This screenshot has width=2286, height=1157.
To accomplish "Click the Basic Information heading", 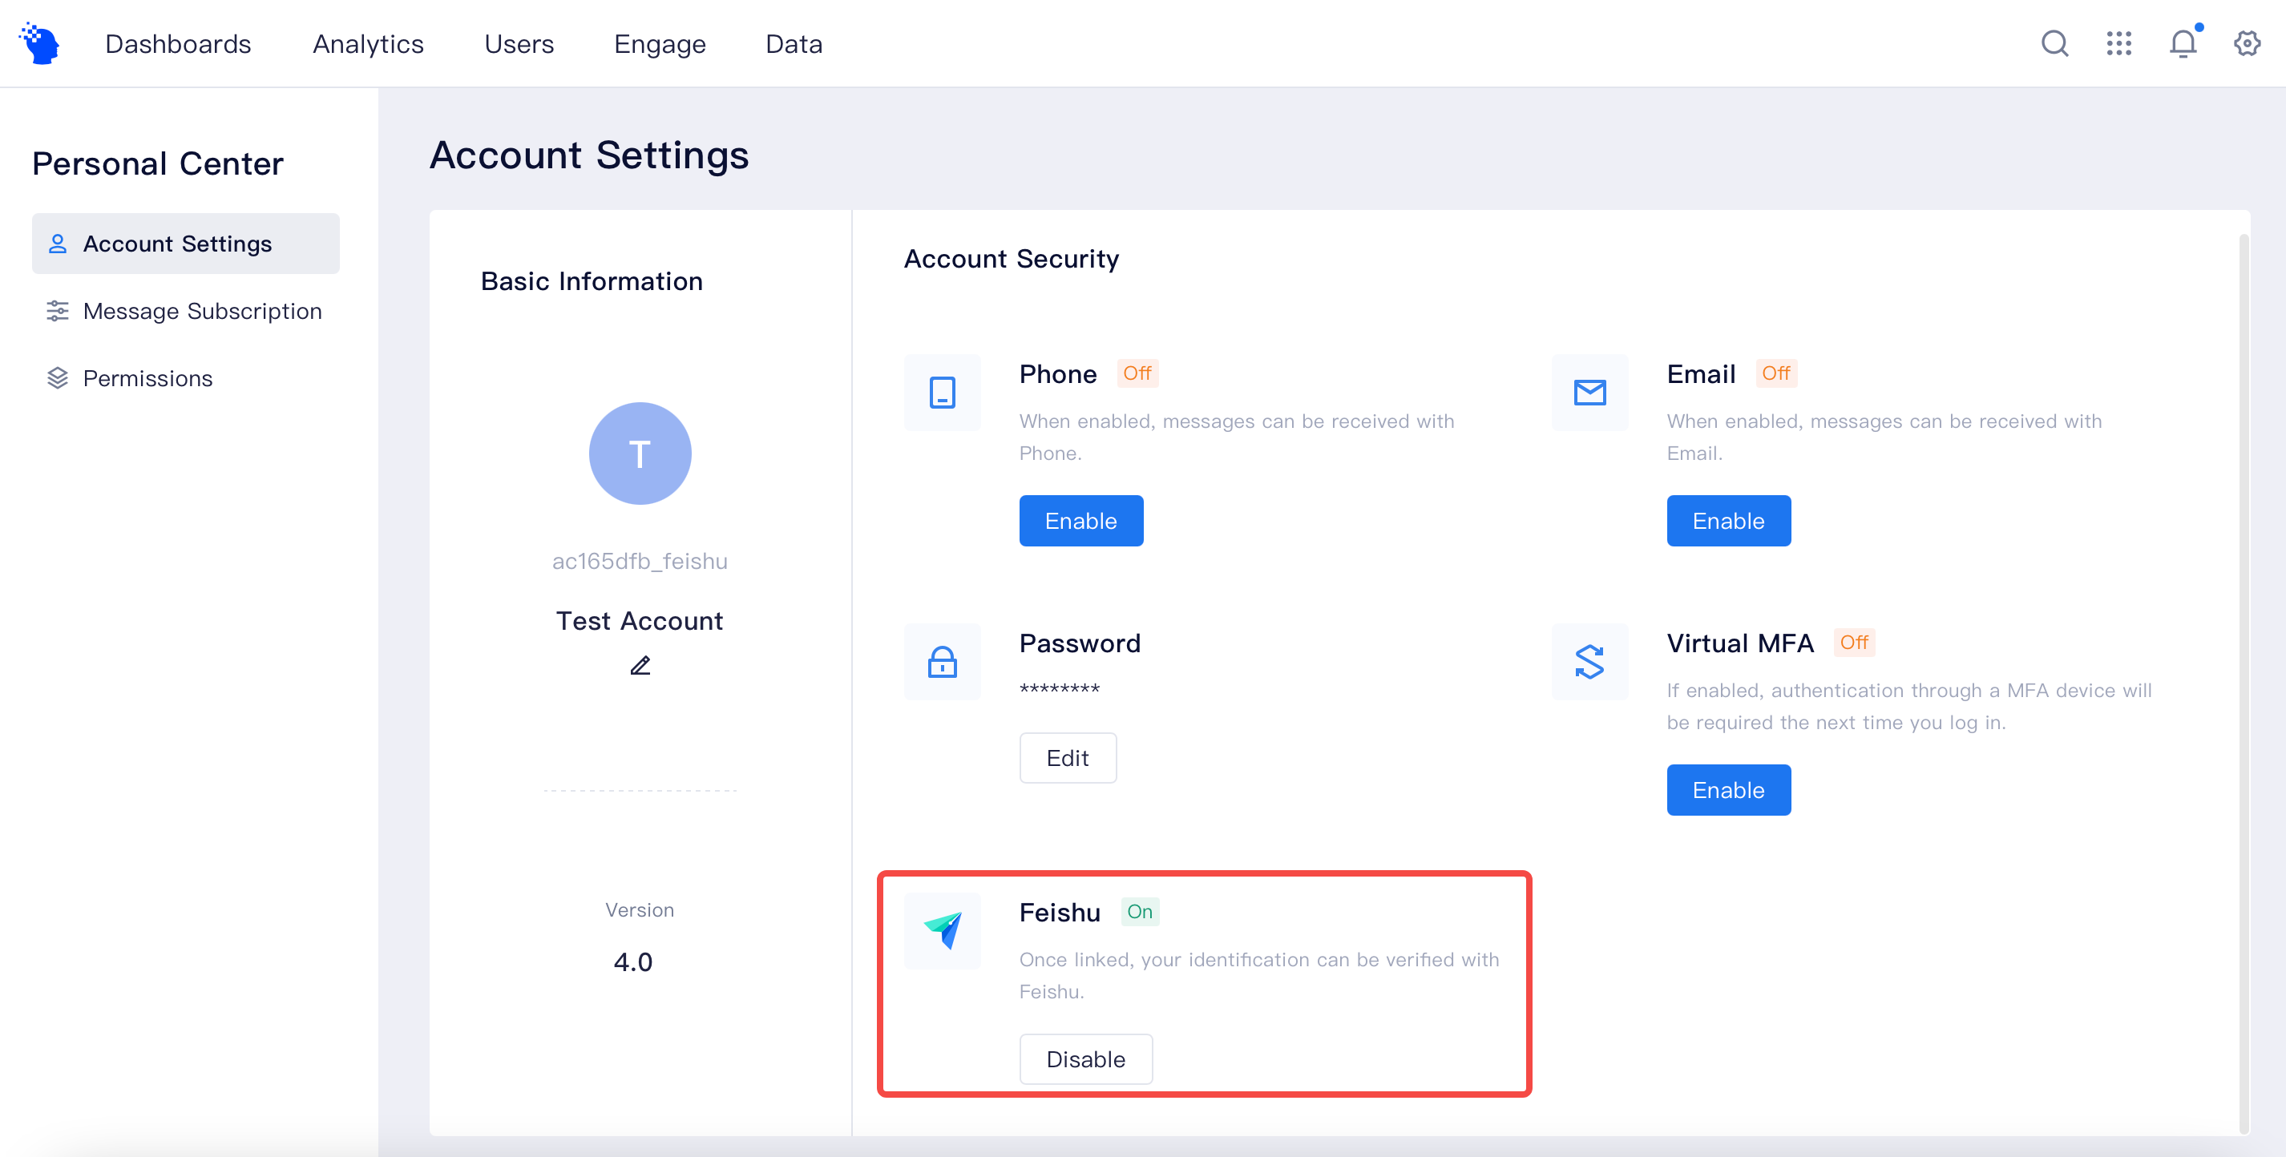I will 592,281.
